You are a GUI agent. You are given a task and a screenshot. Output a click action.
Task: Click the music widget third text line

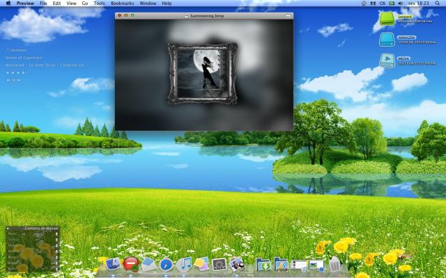[45, 65]
